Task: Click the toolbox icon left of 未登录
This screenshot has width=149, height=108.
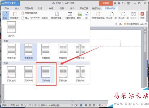Action: (115, 3)
